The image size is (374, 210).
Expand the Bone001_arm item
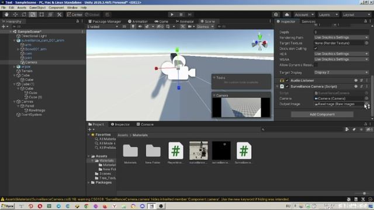tap(18, 49)
